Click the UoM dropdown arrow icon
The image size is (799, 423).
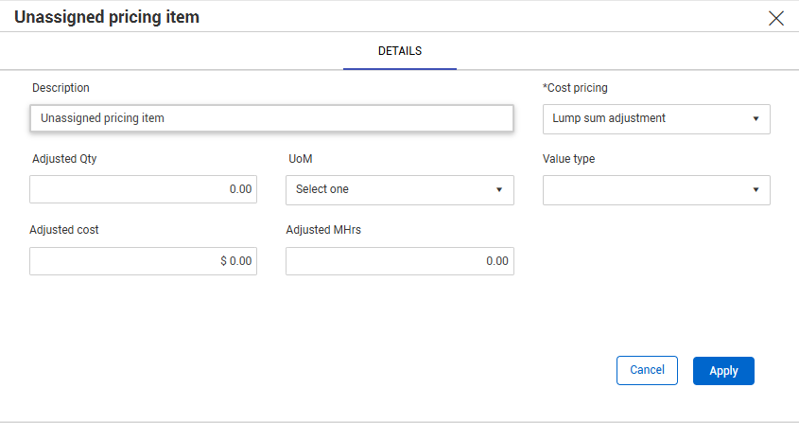point(499,190)
